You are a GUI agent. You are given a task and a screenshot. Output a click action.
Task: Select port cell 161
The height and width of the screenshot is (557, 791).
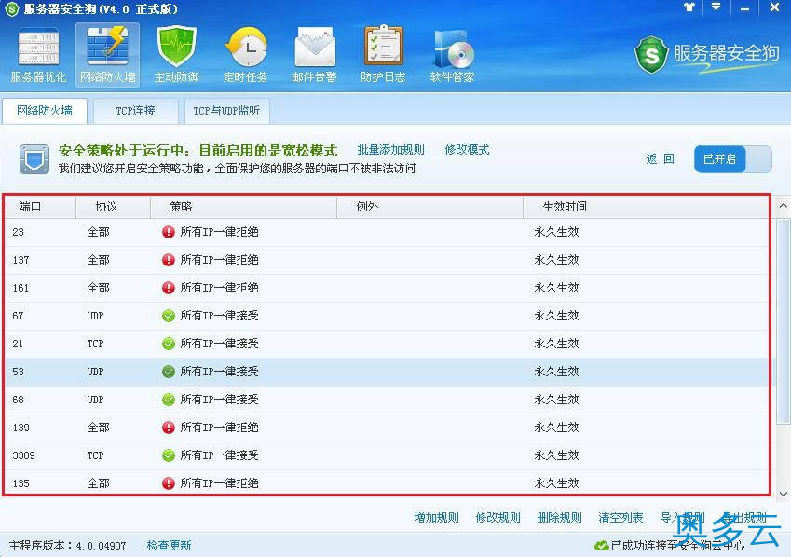click(20, 288)
